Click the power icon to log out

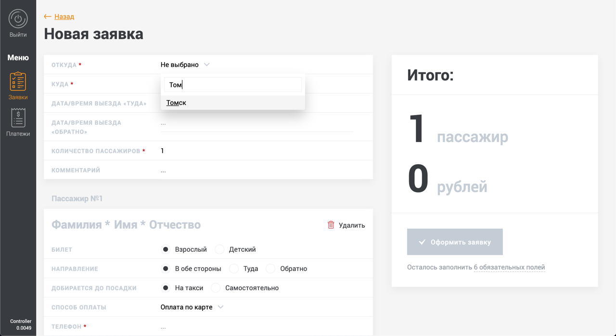[18, 19]
